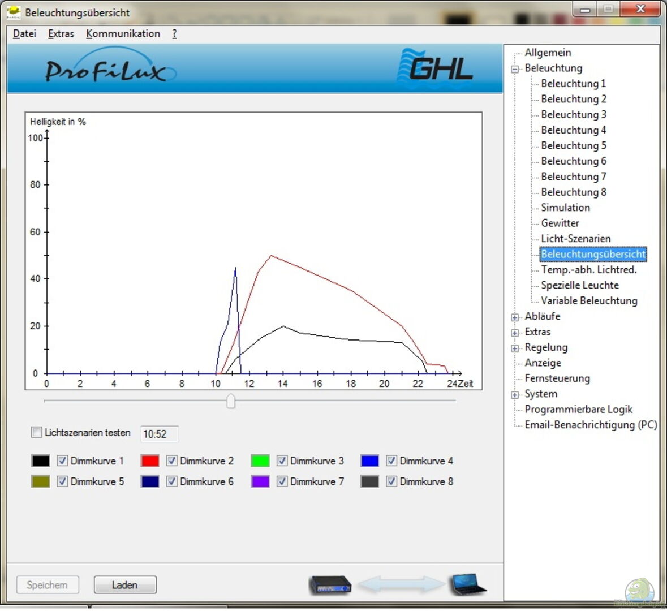Expand the Abläufe tree node
This screenshot has width=667, height=611.
[x=515, y=317]
